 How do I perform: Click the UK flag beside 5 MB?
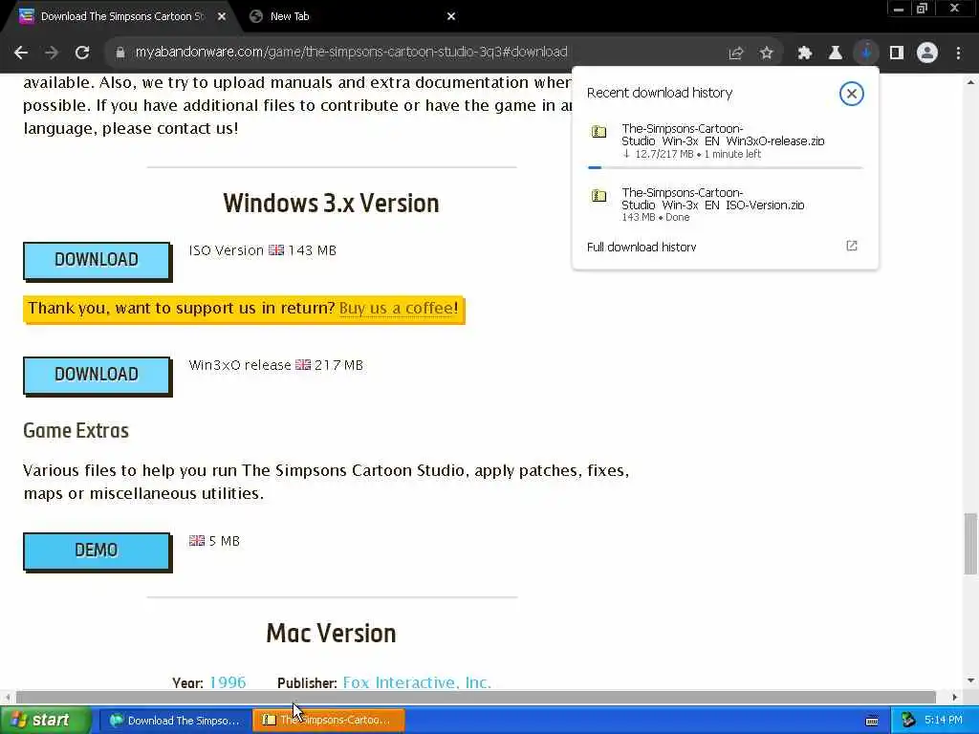(x=197, y=541)
